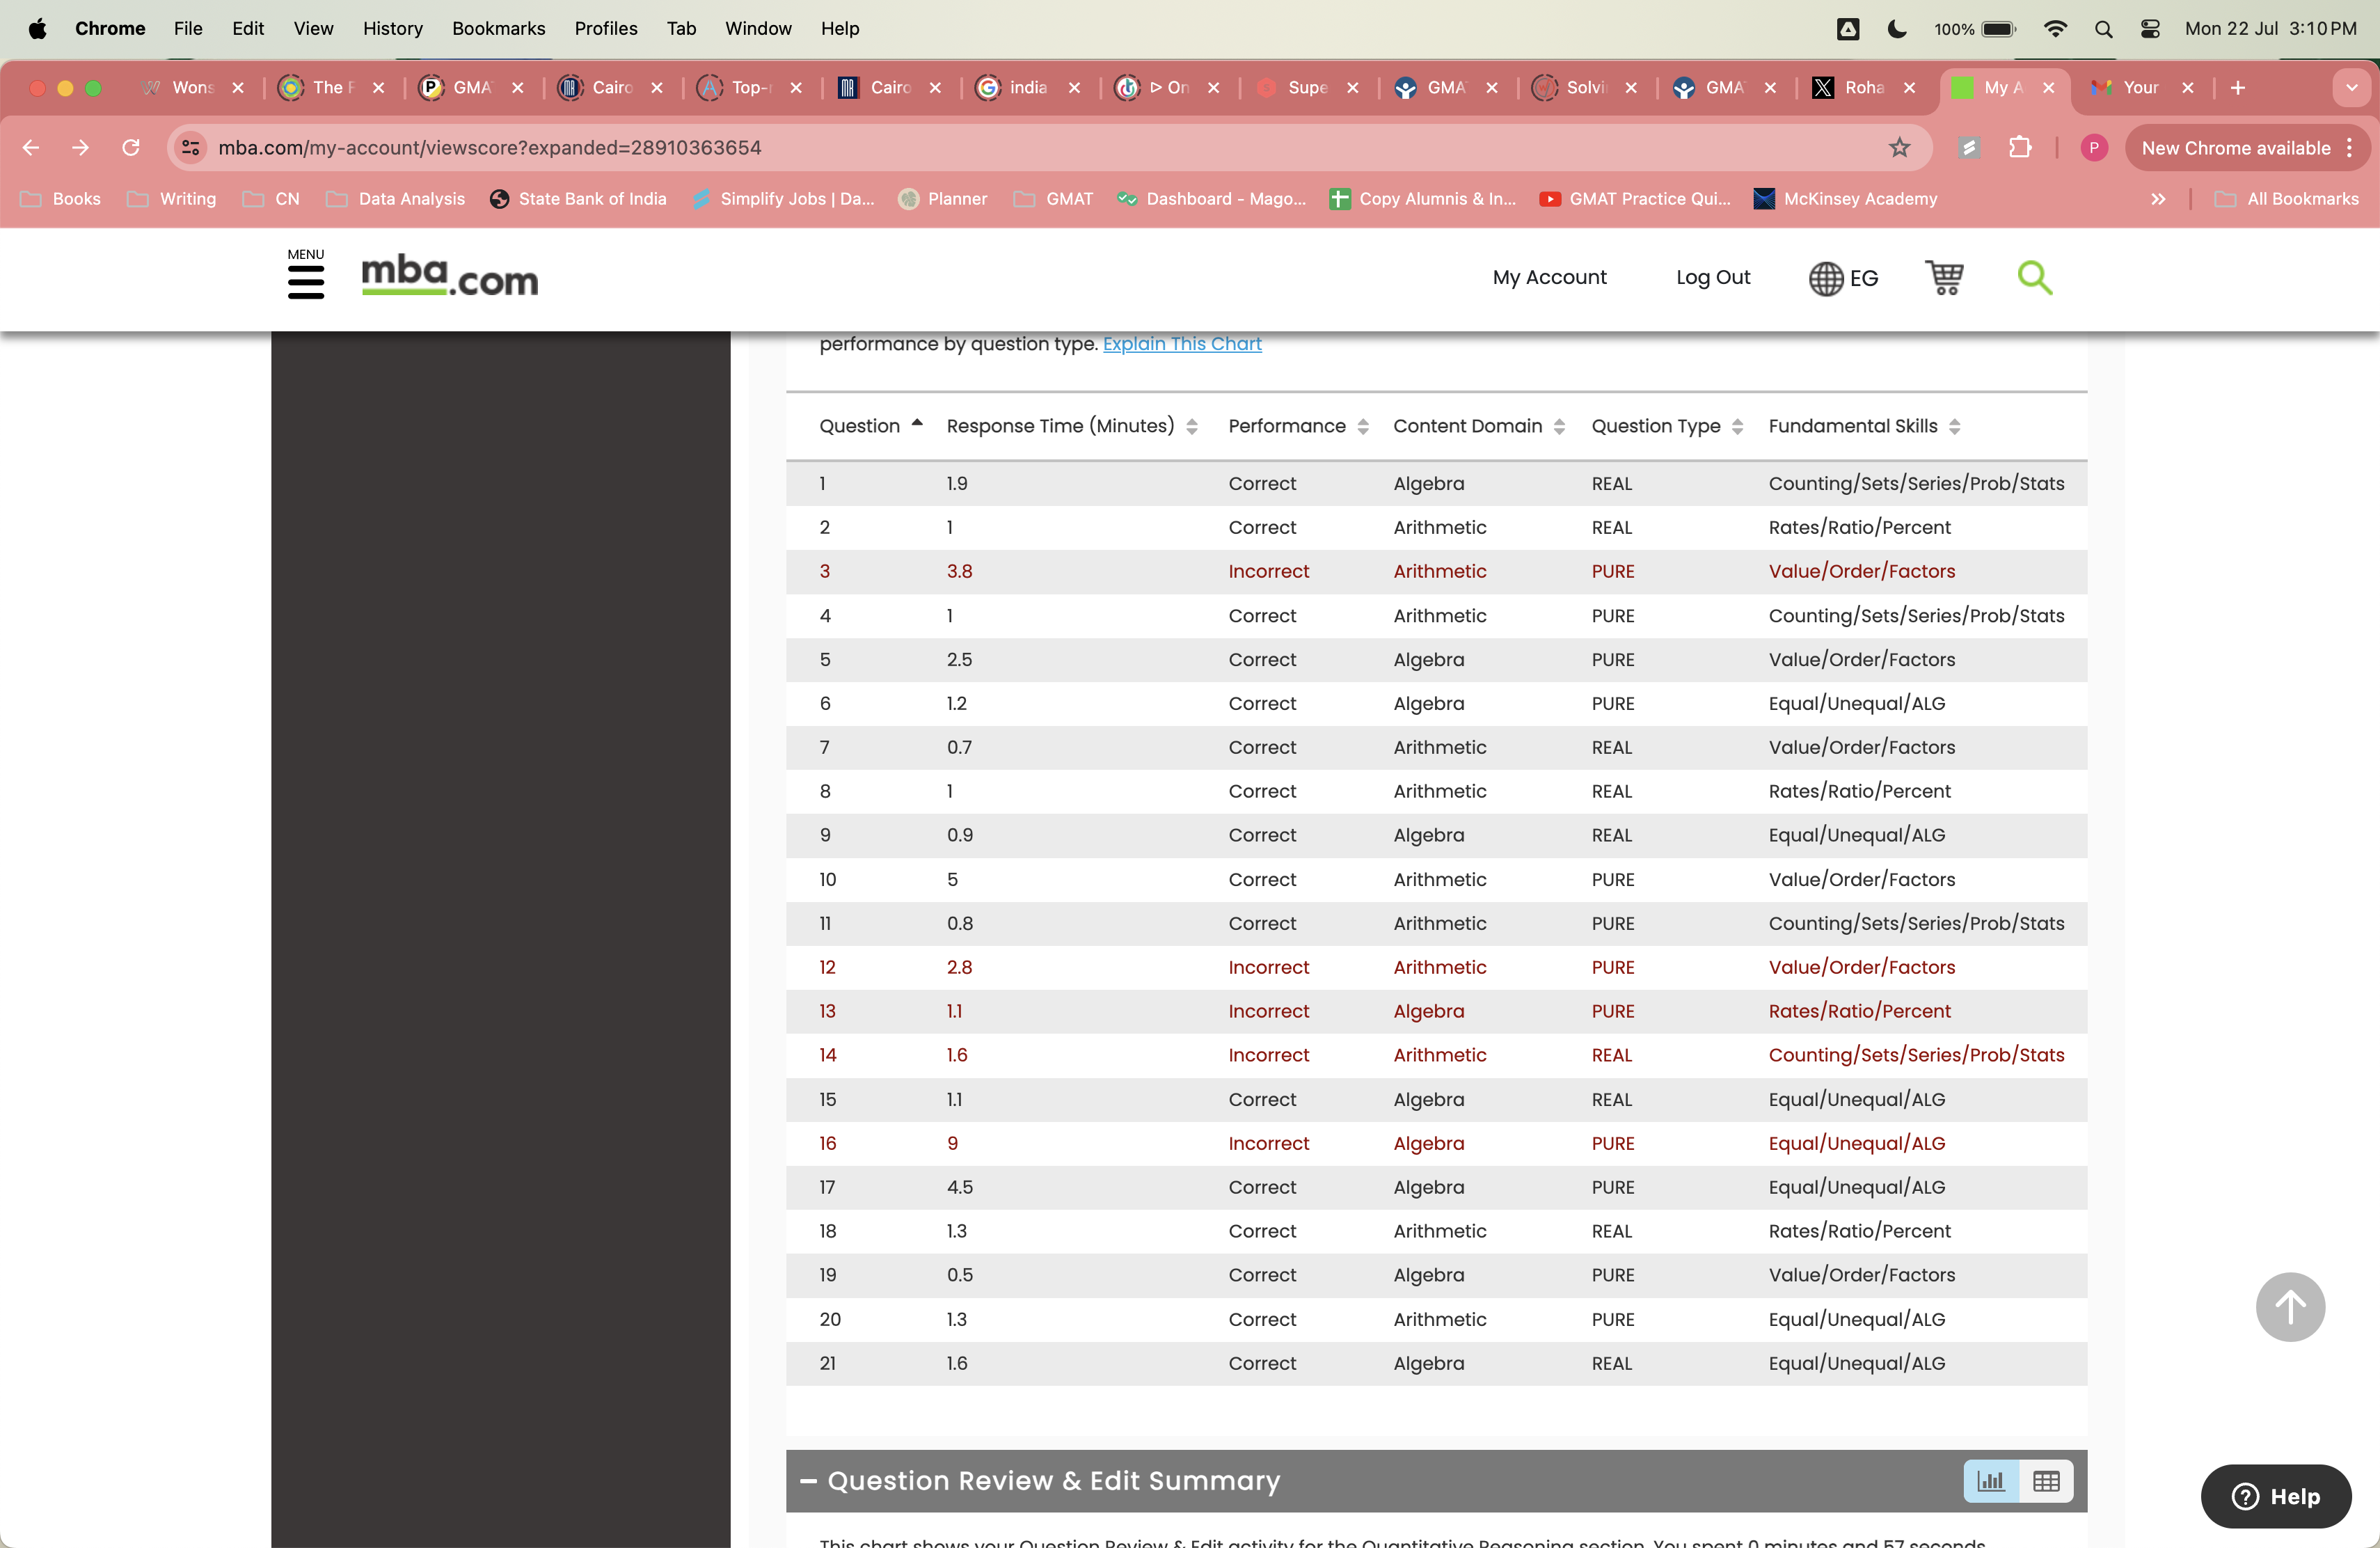Switch summary to table view

2046,1481
